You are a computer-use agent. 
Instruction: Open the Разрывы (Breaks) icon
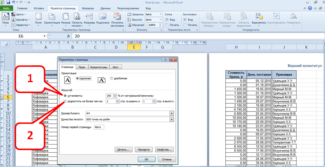click(89, 18)
